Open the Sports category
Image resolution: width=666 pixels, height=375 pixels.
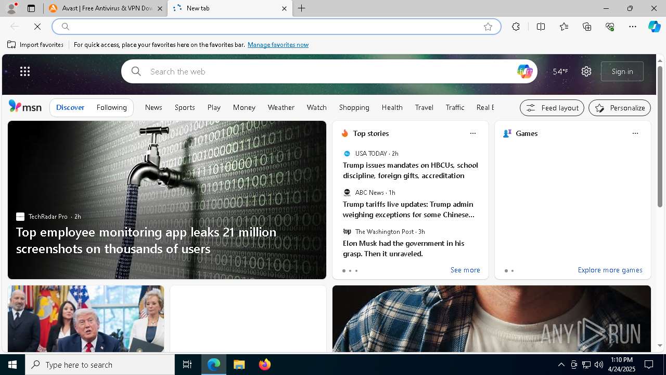pos(185,107)
